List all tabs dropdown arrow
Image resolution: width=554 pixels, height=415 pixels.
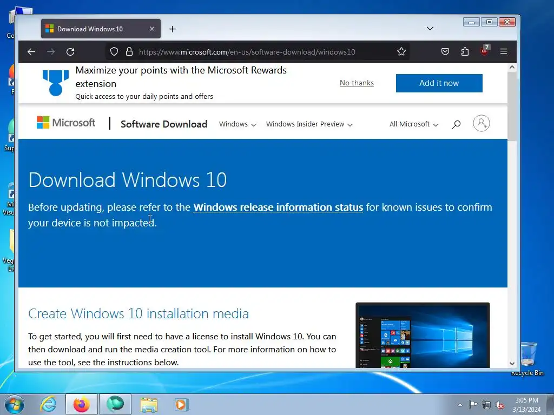click(x=430, y=29)
